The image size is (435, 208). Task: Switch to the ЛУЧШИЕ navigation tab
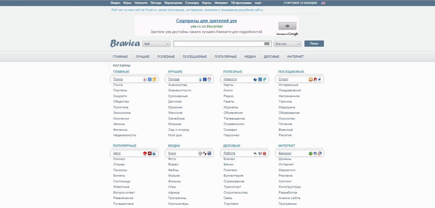[143, 57]
